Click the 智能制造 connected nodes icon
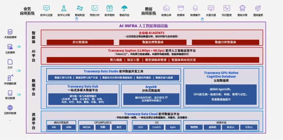Viewport: 283px width, 140px height. 80,8
